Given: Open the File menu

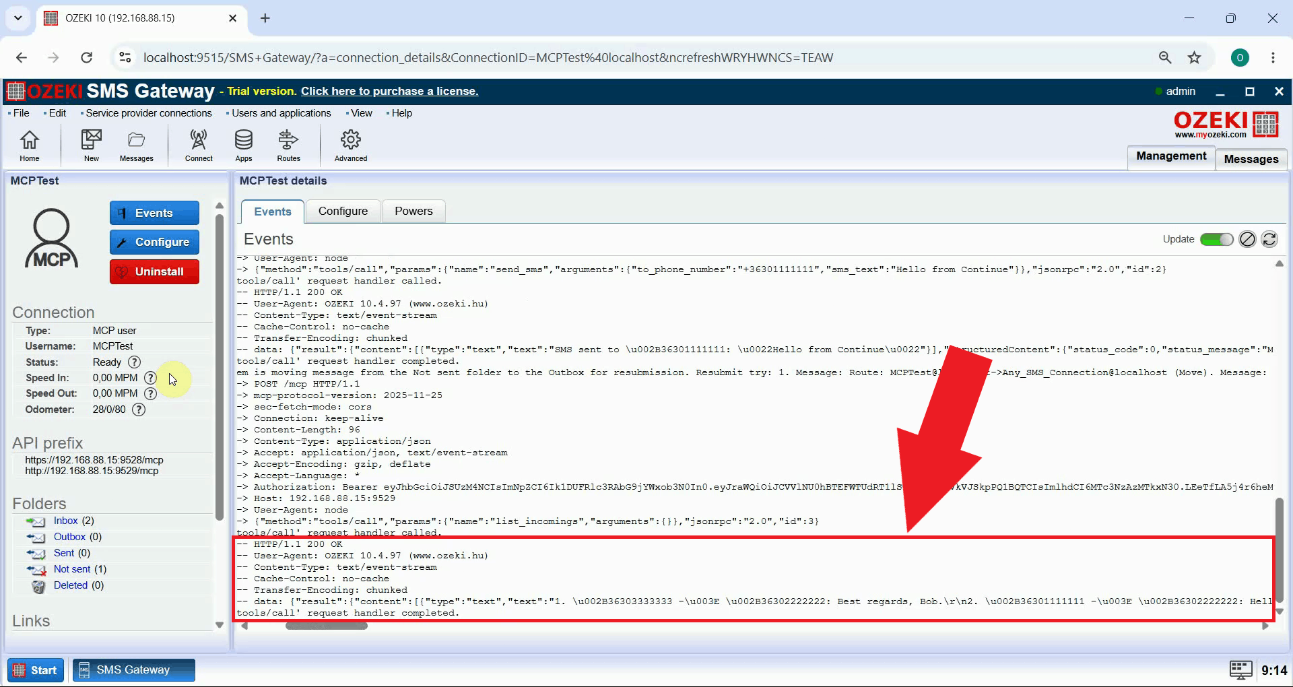Looking at the screenshot, I should click(21, 113).
